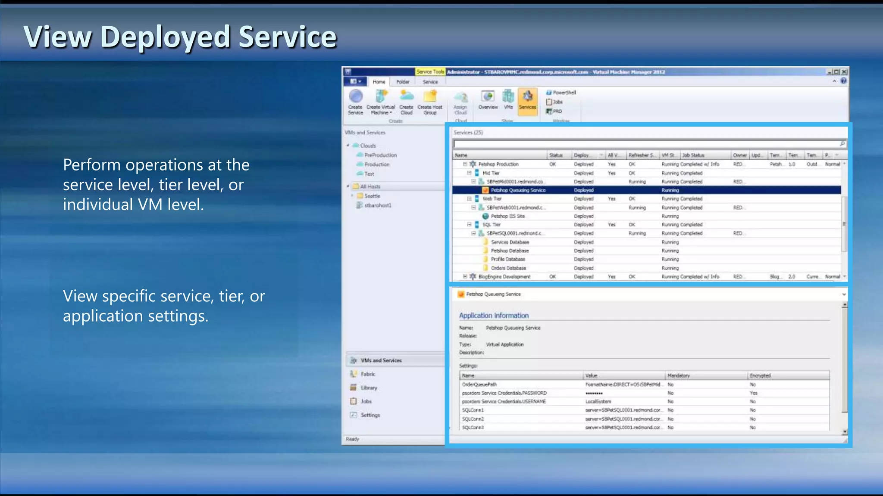
Task: Click the Service Tools contextual tab label
Action: click(430, 72)
